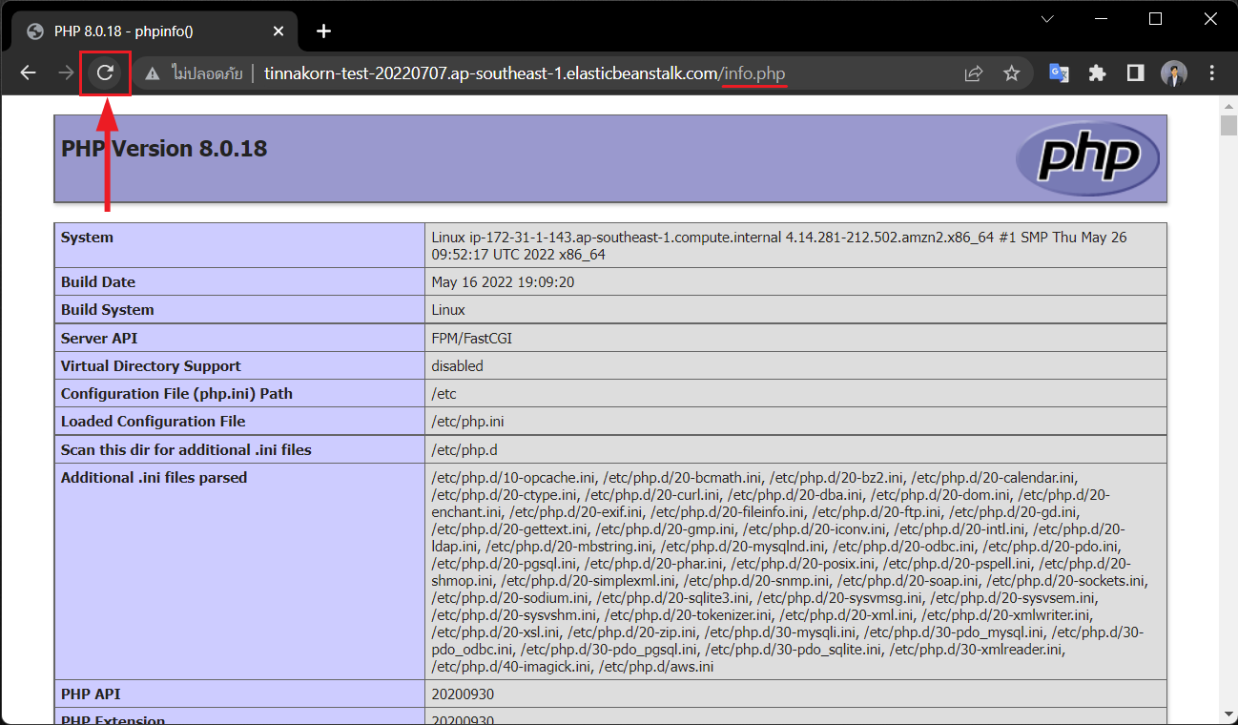Open the user profile avatar menu
The width and height of the screenshot is (1238, 725).
pos(1173,73)
